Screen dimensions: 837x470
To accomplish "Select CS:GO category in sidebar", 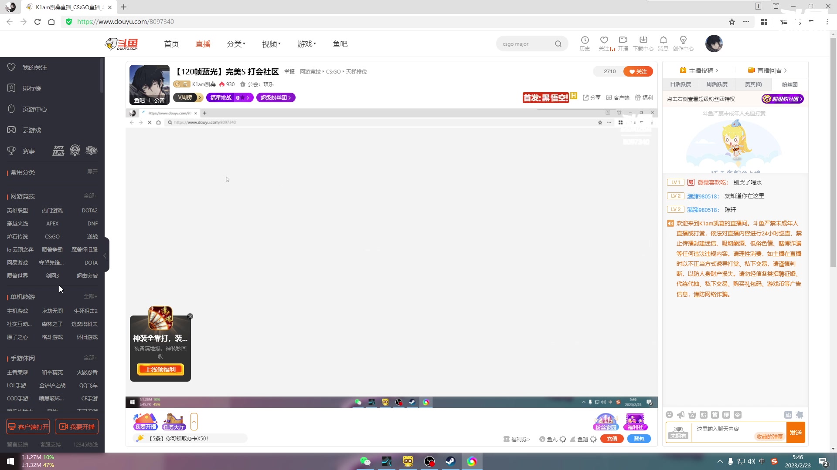I will (x=52, y=237).
